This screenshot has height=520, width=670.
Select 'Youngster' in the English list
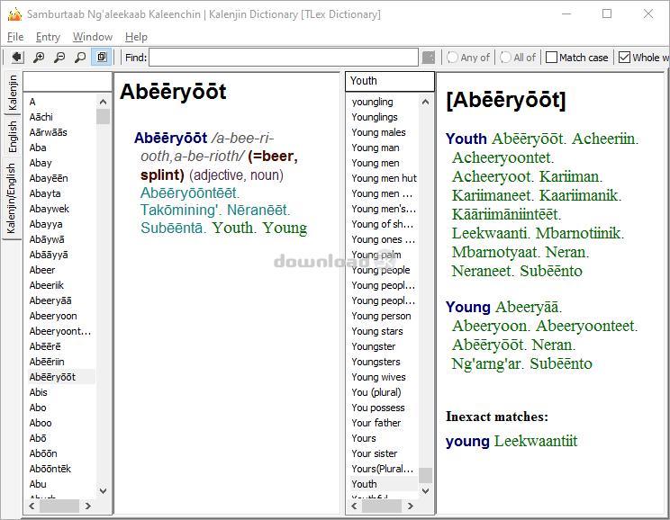point(374,346)
